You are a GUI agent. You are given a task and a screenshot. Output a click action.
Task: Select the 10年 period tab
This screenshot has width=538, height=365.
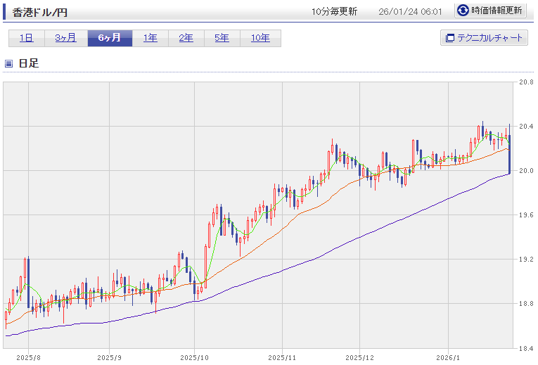point(260,38)
